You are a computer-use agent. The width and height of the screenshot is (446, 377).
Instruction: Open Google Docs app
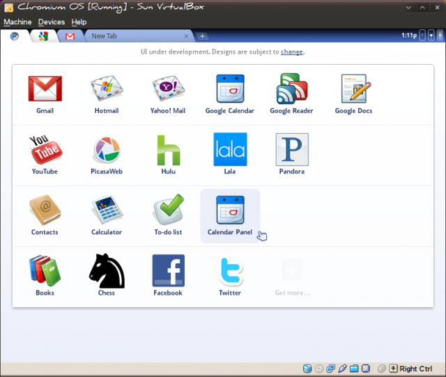click(356, 89)
